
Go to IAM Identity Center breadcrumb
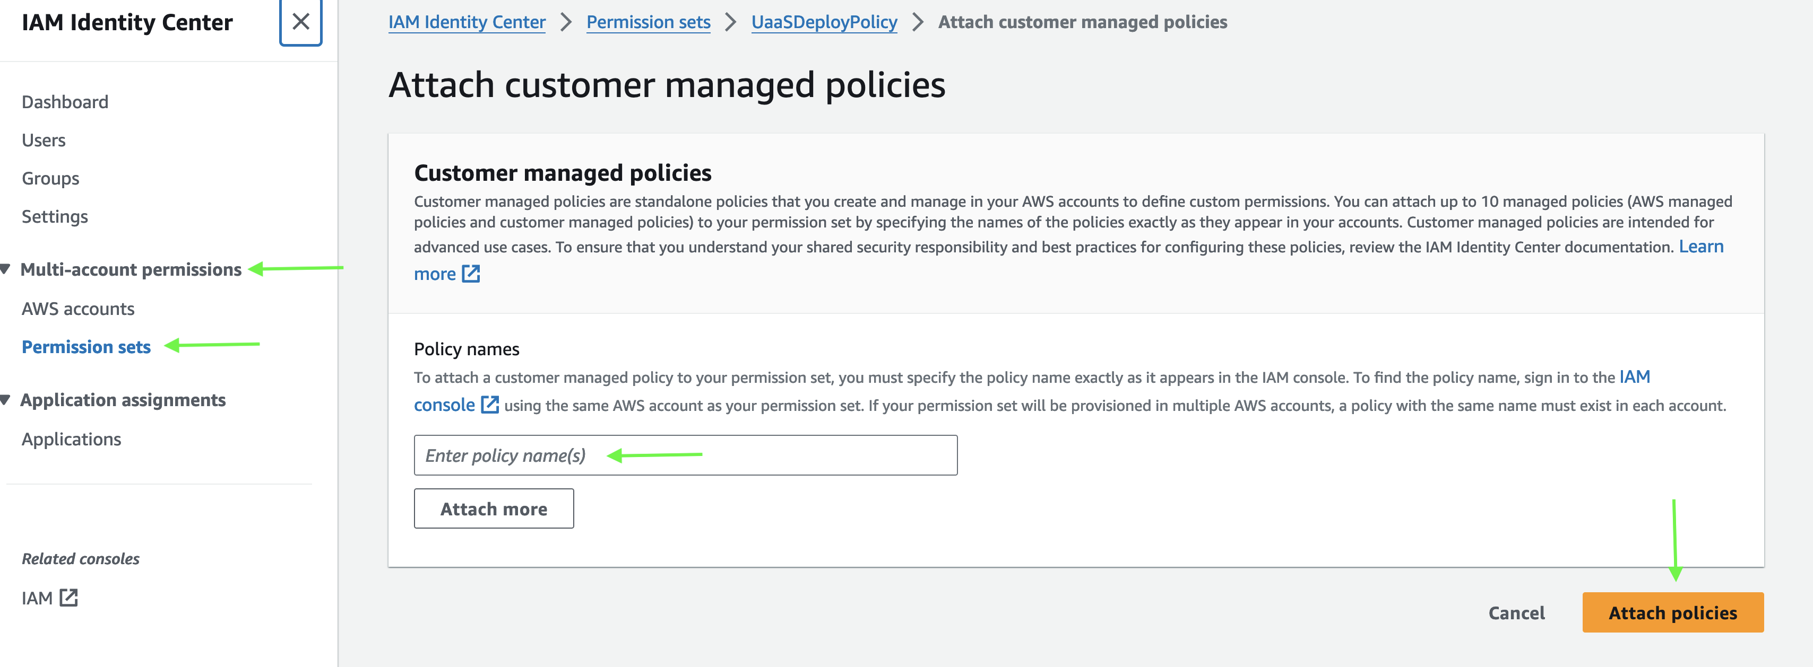pyautogui.click(x=468, y=22)
